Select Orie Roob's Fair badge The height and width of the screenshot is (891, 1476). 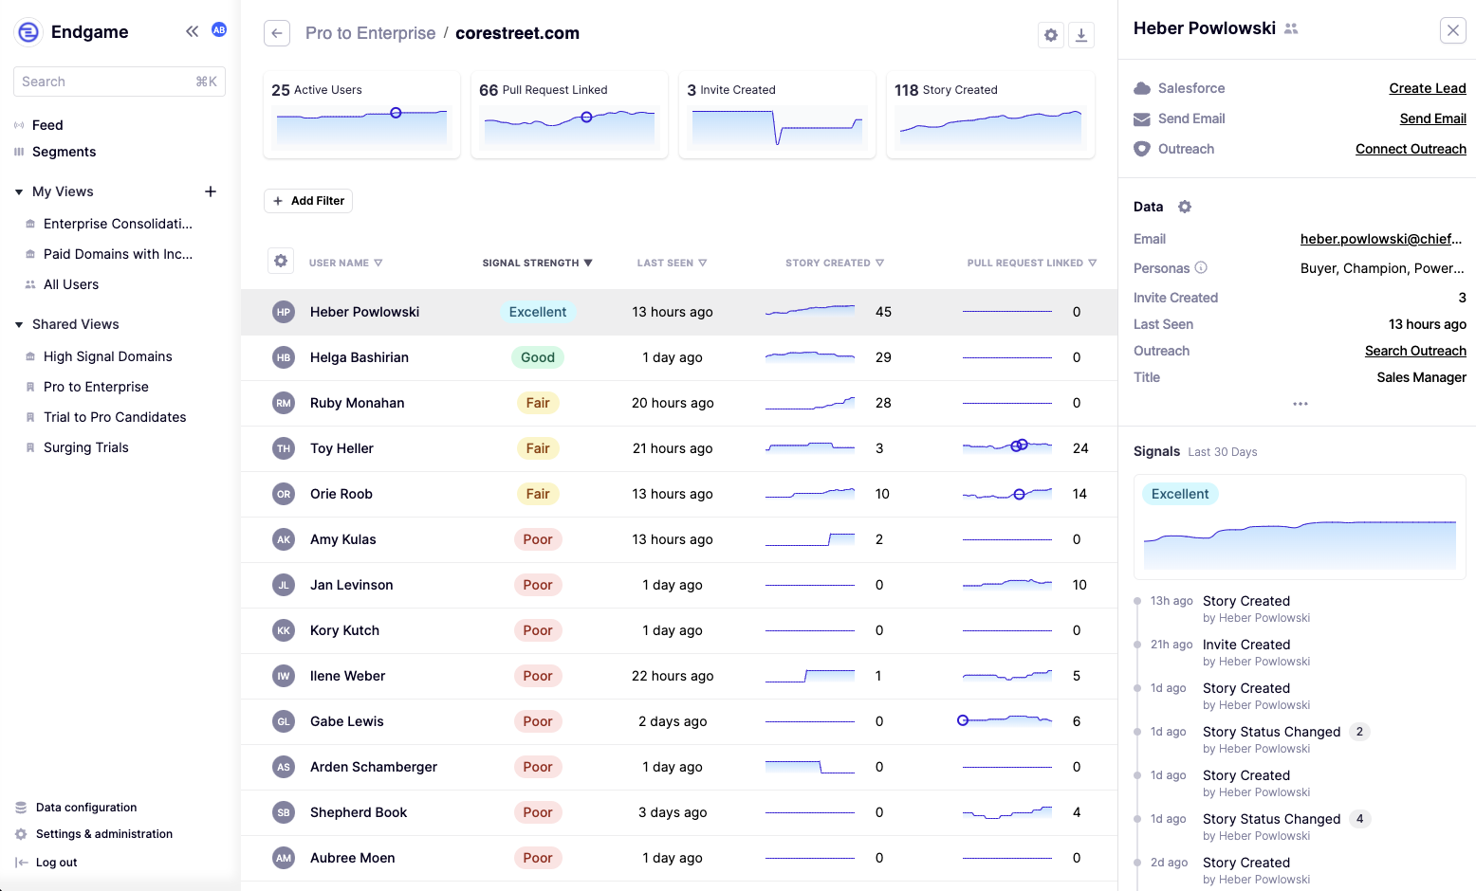coord(538,494)
